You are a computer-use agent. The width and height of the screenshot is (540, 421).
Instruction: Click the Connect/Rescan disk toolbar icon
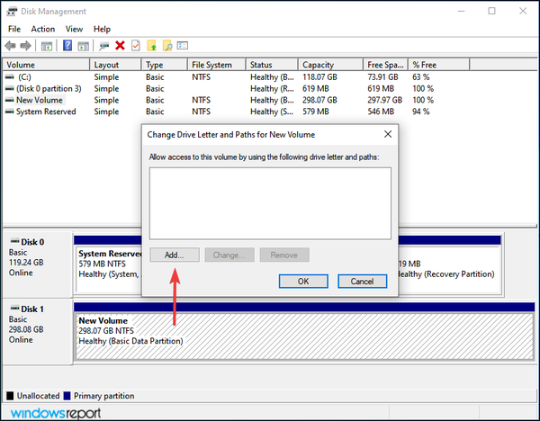point(103,46)
